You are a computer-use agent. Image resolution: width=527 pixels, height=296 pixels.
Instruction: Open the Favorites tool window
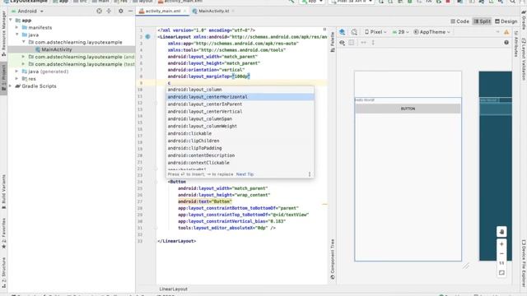coord(3,234)
